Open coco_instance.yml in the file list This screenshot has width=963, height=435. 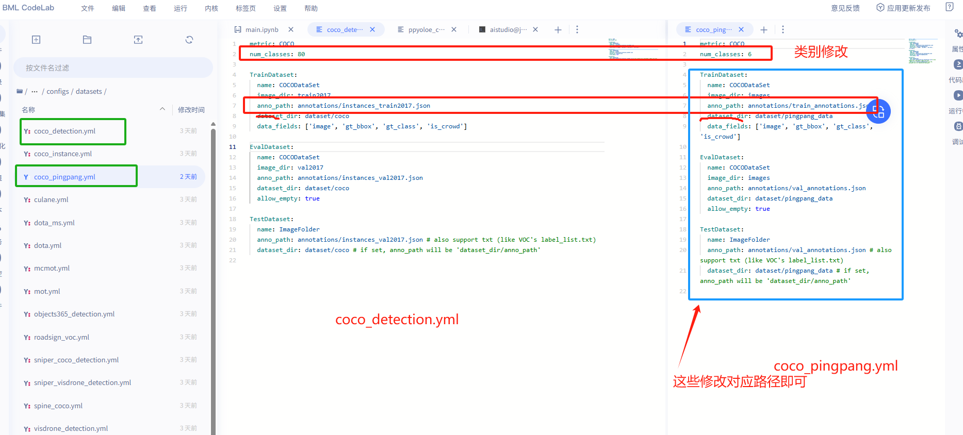pyautogui.click(x=63, y=154)
